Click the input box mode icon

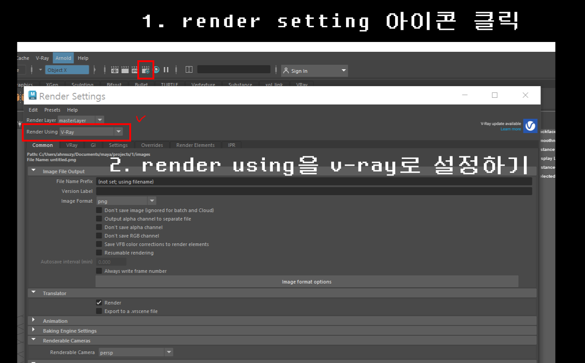189,70
